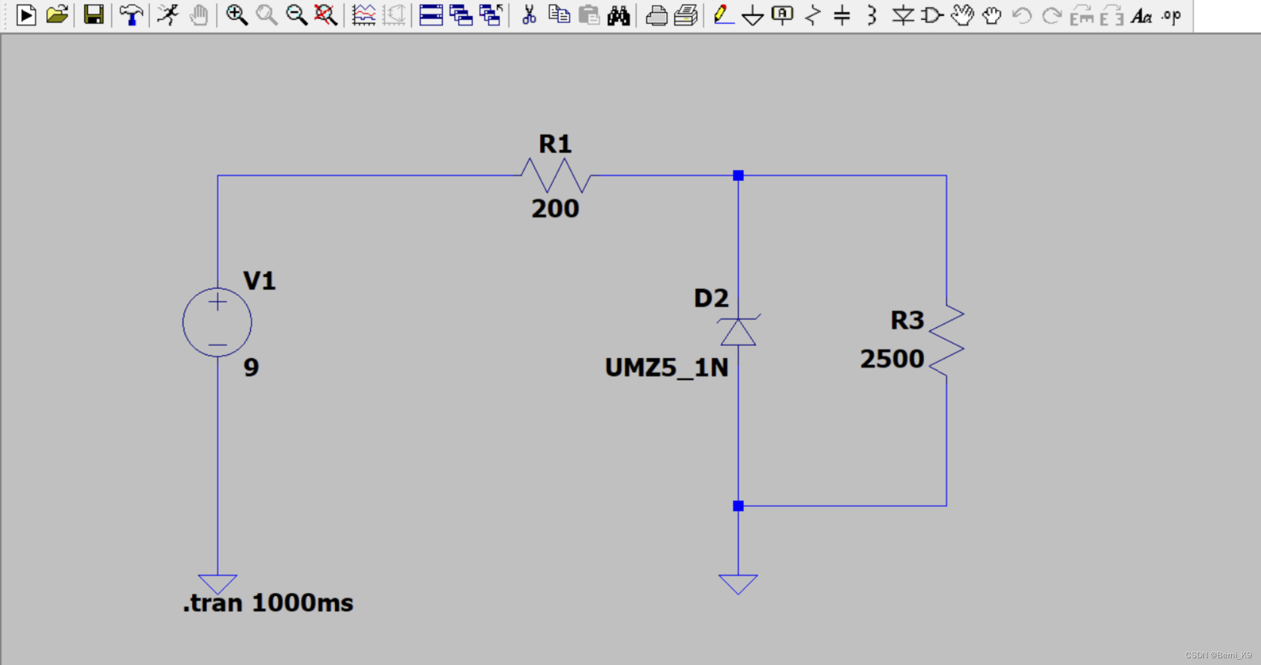This screenshot has height=665, width=1261.
Task: Pick the Diode component tool
Action: pyautogui.click(x=903, y=15)
